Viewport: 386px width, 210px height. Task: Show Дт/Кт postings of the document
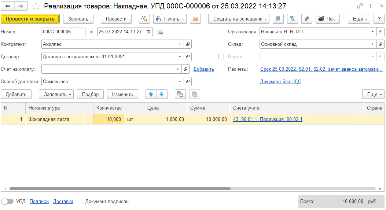144,19
